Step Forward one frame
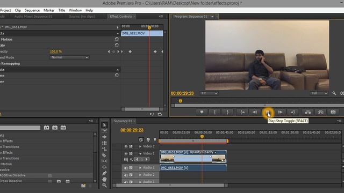Screen dimensions: 344x193 tap(280, 112)
